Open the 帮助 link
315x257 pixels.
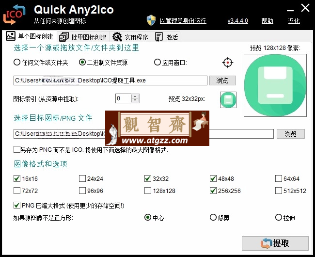pos(267,21)
